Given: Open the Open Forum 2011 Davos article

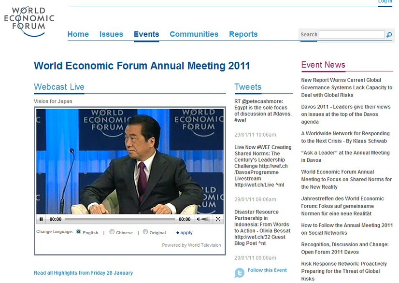Looking at the screenshot, I should point(345,248).
